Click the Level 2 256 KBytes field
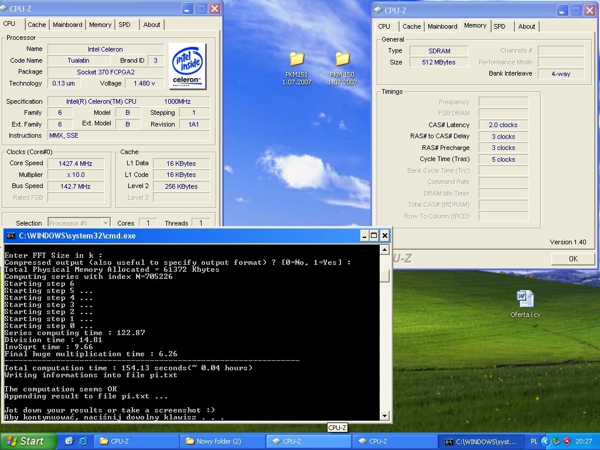The width and height of the screenshot is (600, 450). [182, 186]
